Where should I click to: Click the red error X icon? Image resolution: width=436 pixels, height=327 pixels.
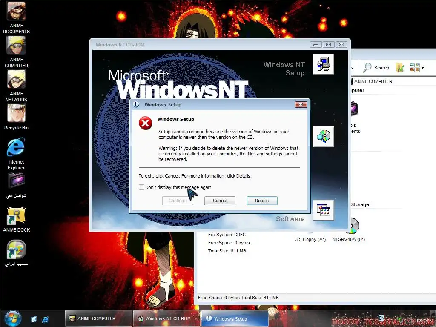coord(146,123)
